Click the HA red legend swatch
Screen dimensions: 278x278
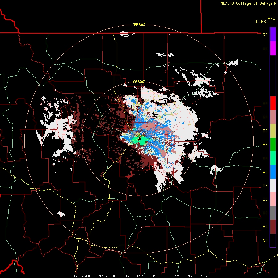click(273, 103)
